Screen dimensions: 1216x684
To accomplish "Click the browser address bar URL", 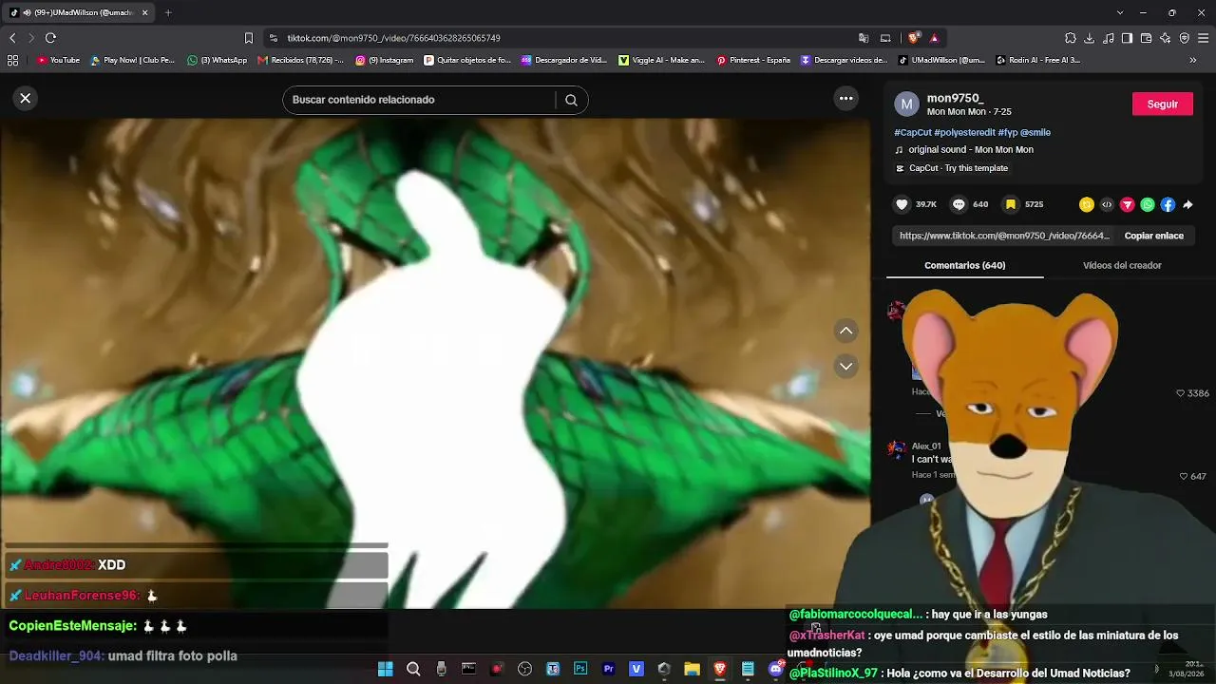I will click(x=393, y=38).
